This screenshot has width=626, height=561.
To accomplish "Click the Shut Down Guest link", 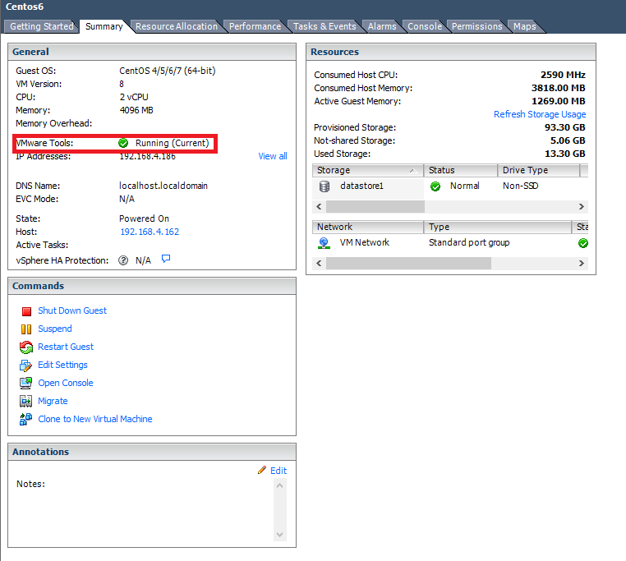I will click(x=72, y=310).
